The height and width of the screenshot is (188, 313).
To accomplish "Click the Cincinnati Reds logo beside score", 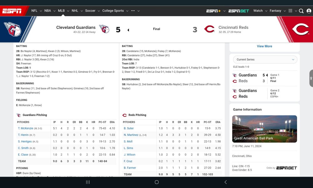I will [209, 29].
